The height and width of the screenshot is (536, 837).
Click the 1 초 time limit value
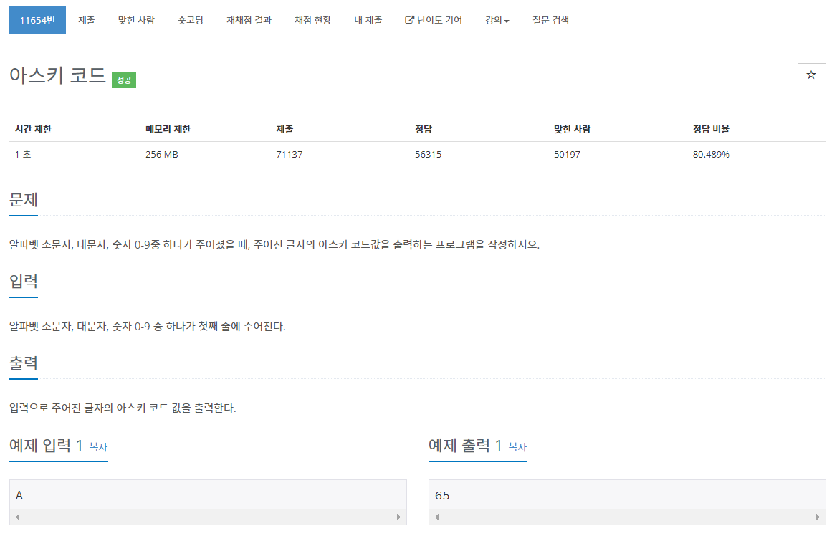pyautogui.click(x=23, y=154)
